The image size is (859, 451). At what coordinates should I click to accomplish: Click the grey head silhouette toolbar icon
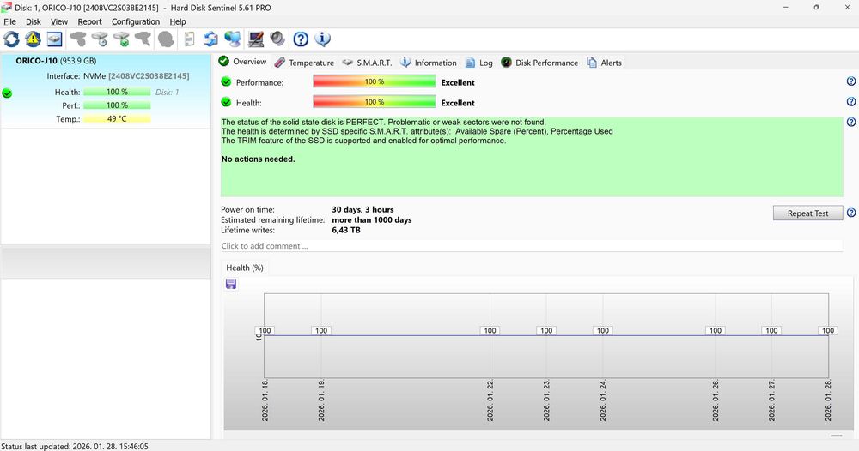point(166,39)
